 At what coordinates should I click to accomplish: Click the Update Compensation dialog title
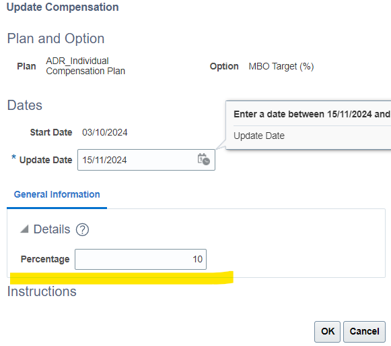(x=63, y=7)
